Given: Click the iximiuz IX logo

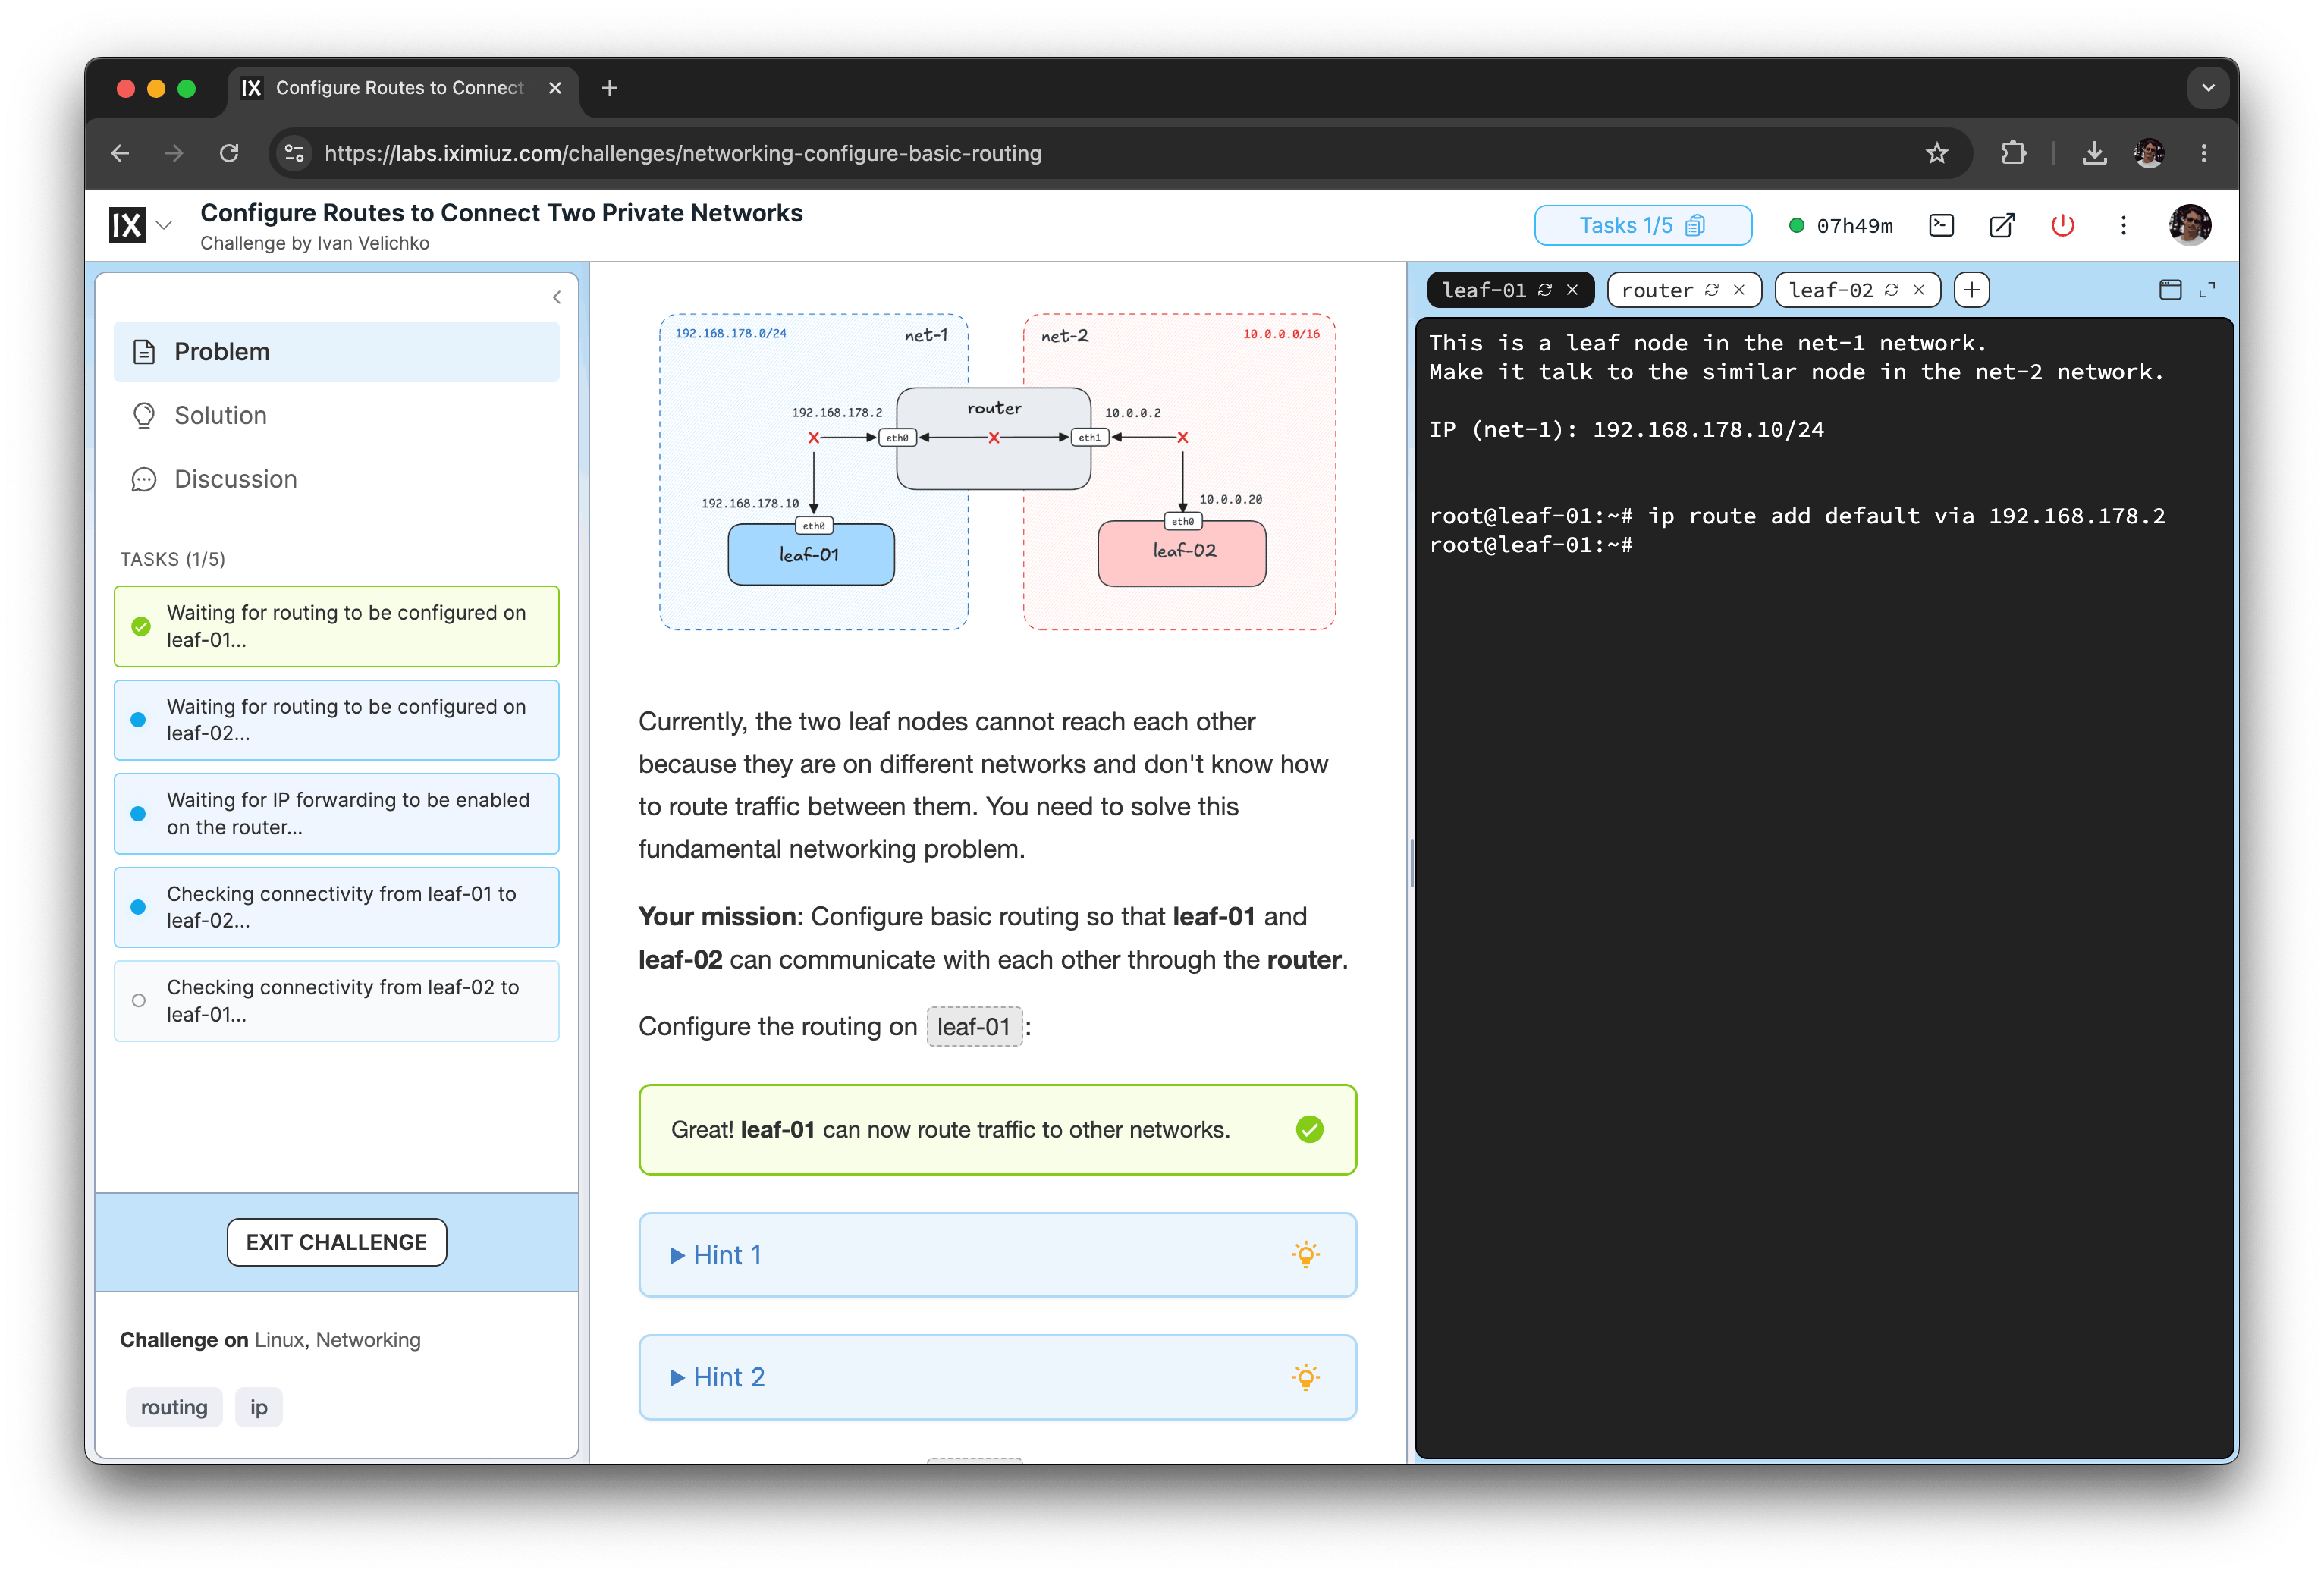Looking at the screenshot, I should tap(127, 225).
